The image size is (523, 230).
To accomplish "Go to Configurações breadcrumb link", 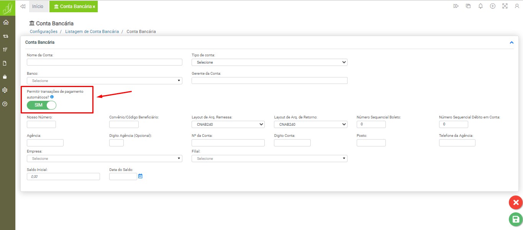I will (x=44, y=31).
